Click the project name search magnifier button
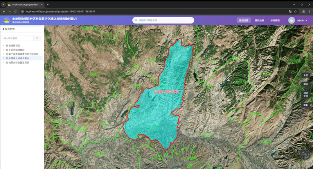313x169 pixels. point(37,38)
